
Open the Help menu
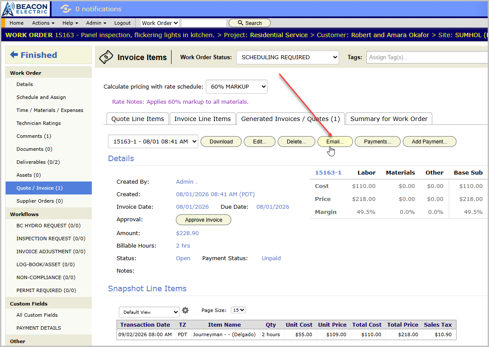pyautogui.click(x=70, y=23)
